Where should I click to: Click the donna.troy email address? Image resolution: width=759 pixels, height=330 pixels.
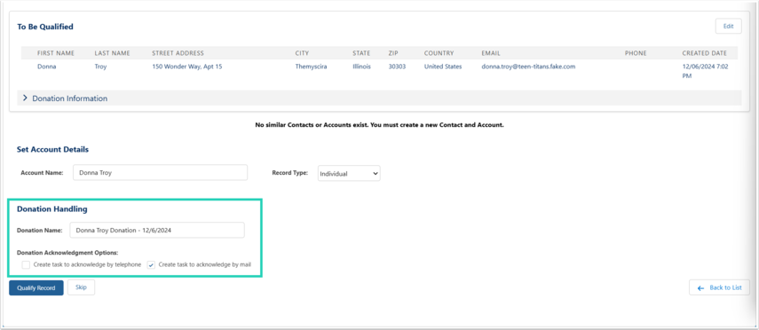pyautogui.click(x=528, y=67)
